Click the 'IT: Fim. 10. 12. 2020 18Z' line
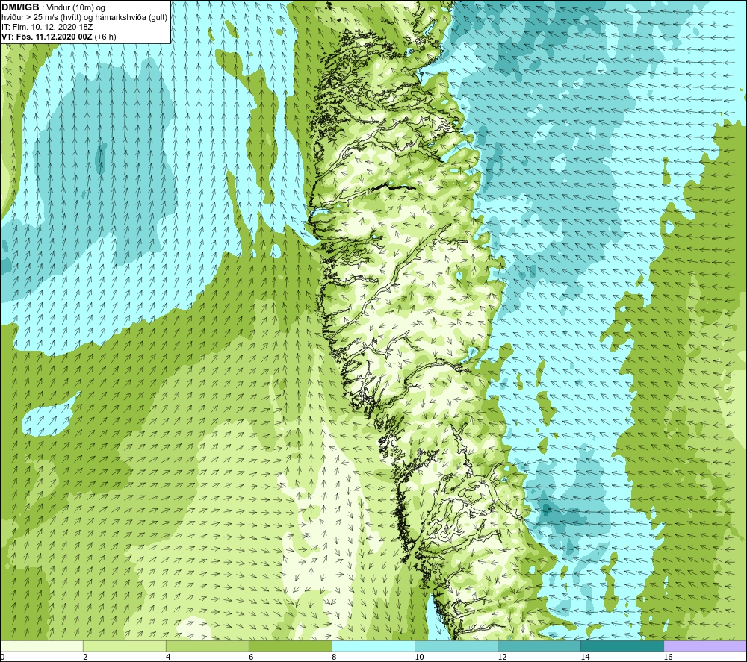747x662 pixels. coord(46,27)
